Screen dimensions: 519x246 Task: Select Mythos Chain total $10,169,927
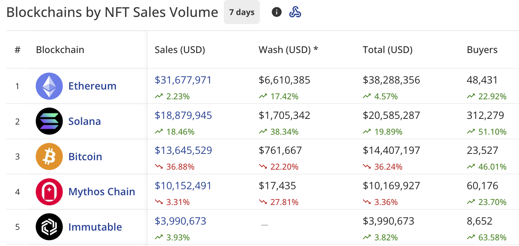tap(392, 186)
